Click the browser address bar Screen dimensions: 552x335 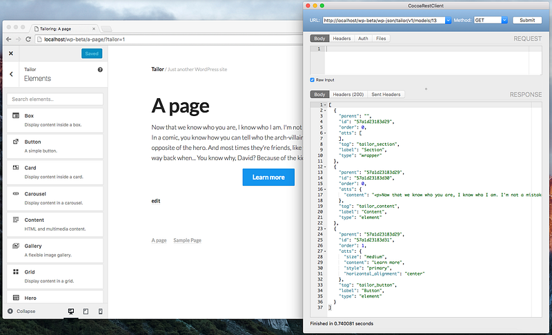coord(169,39)
